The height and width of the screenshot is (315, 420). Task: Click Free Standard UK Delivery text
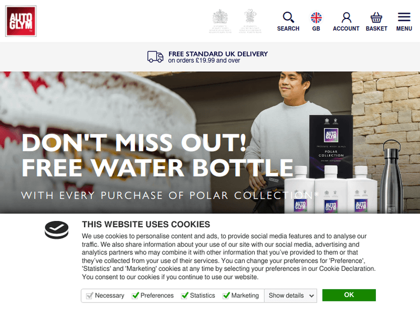click(x=218, y=54)
